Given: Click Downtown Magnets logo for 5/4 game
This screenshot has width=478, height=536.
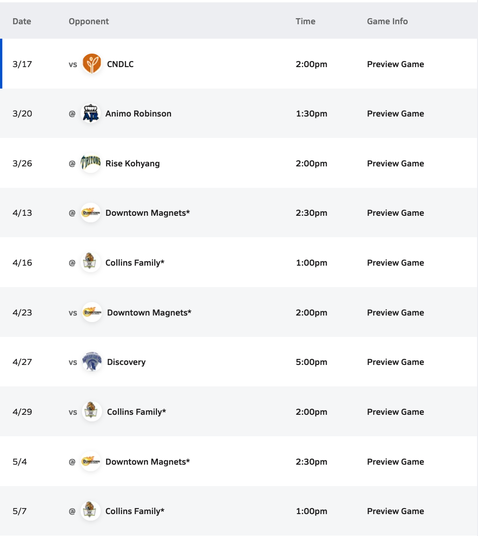Looking at the screenshot, I should [x=90, y=462].
